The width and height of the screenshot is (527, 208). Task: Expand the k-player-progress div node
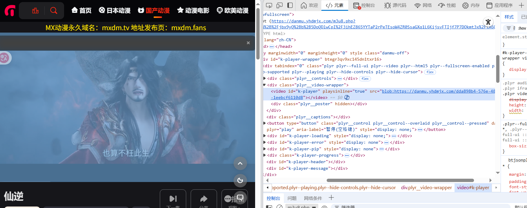(x=264, y=155)
